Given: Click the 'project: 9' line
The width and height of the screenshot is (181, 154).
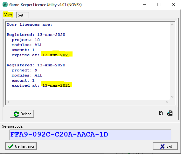Looking at the screenshot, I should click(x=24, y=70).
